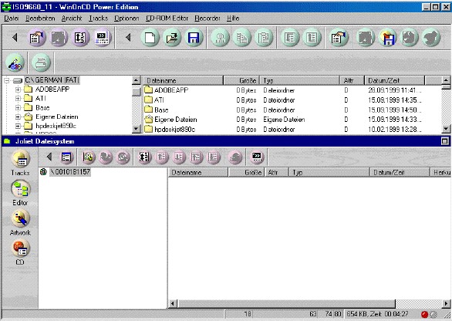Screen dimensions: 452x321
Task: Expand the ATI folder in tree
Action: (18, 98)
